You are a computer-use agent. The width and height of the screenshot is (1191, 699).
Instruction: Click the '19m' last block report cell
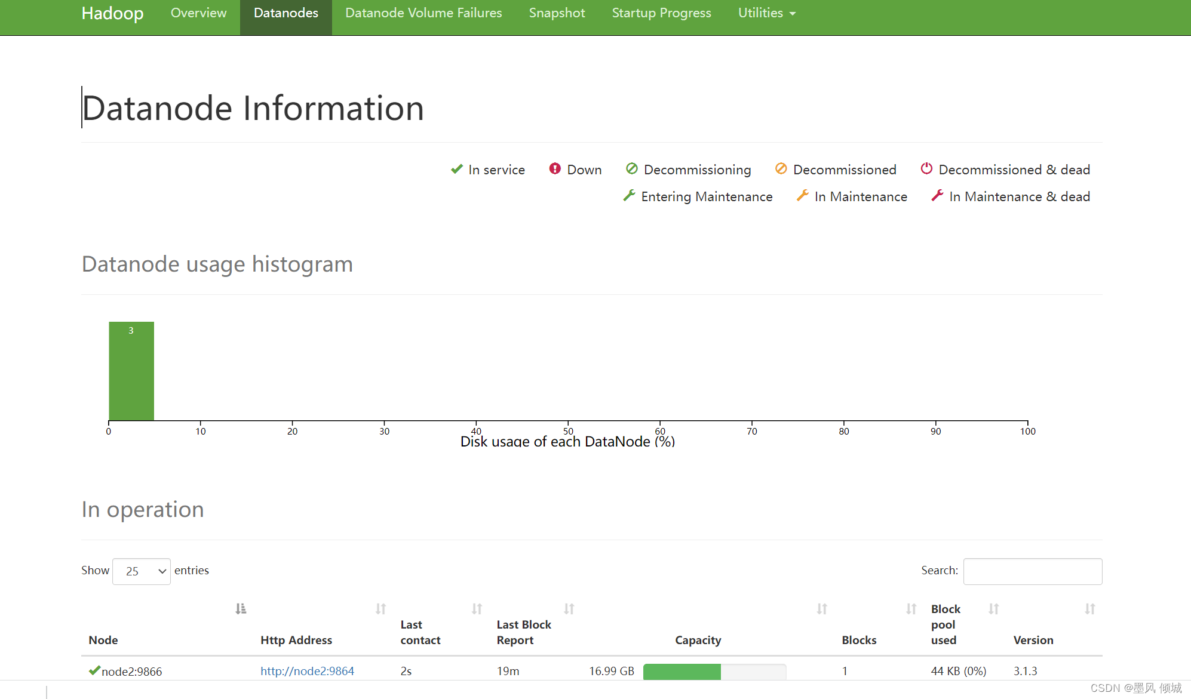(508, 671)
